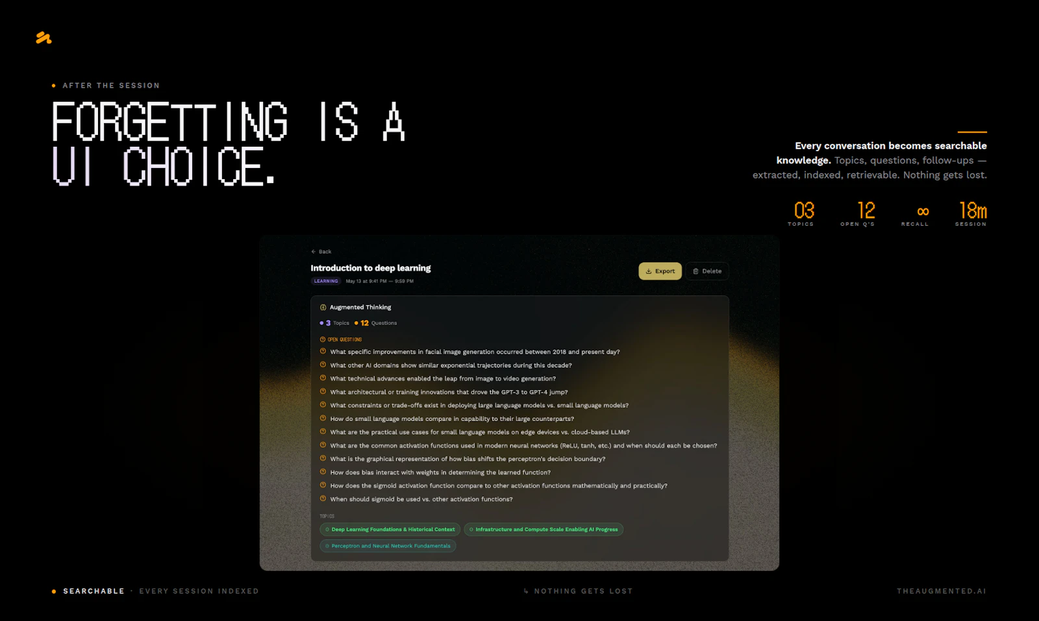Click the question about sigmoid vs. other activation functions
This screenshot has height=621, width=1039.
[x=421, y=499]
